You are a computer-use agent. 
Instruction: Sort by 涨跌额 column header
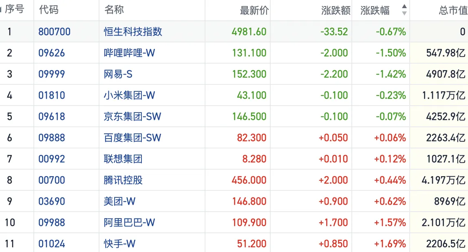click(336, 11)
